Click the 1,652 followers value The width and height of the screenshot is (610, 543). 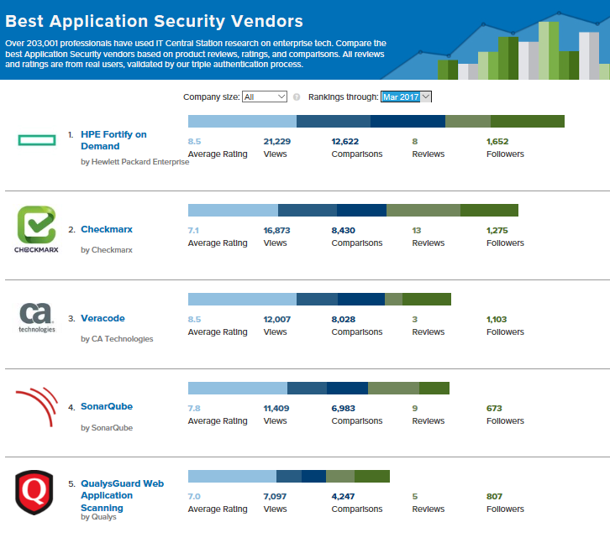pyautogui.click(x=497, y=142)
